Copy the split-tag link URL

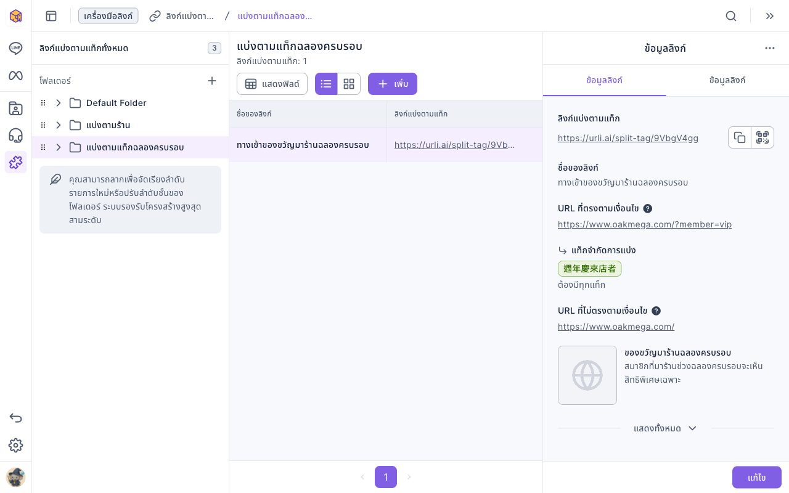740,137
